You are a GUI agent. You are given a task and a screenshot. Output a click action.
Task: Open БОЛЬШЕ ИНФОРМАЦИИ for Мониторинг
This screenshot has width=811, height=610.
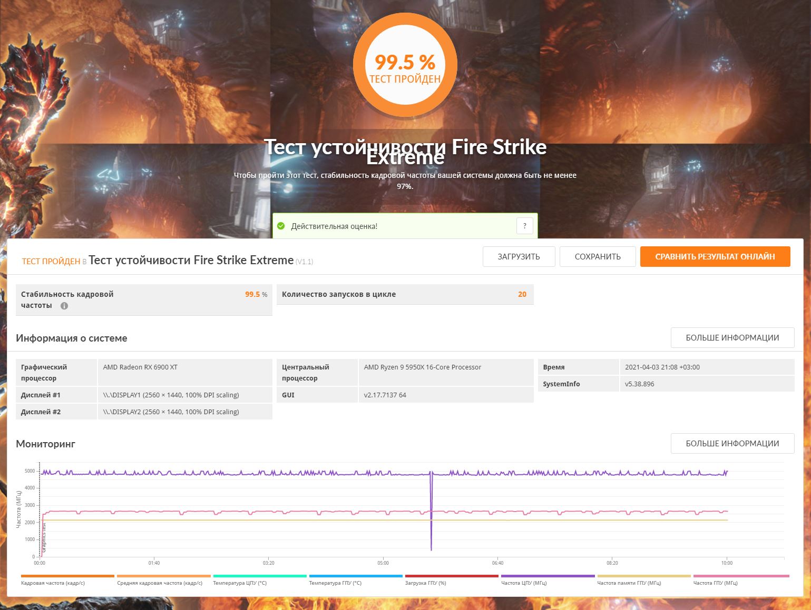[x=732, y=443]
